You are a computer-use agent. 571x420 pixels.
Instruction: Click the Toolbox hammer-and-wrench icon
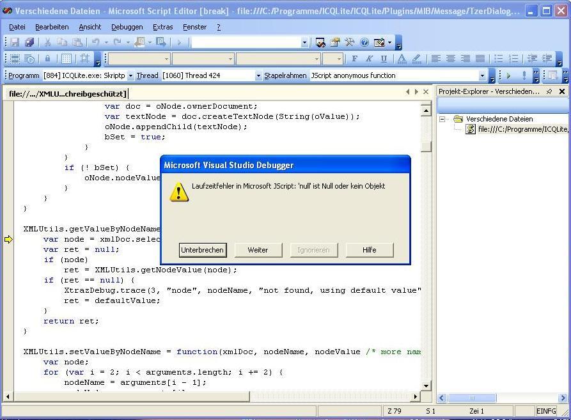pyautogui.click(x=350, y=43)
